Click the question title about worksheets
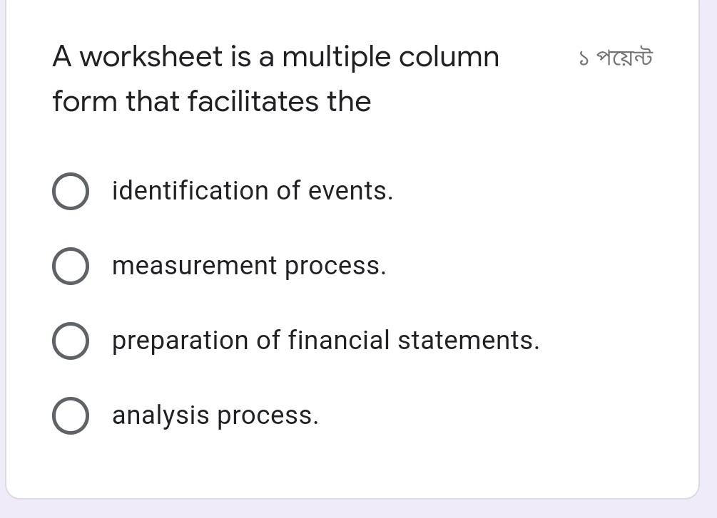The height and width of the screenshot is (518, 717). click(275, 56)
